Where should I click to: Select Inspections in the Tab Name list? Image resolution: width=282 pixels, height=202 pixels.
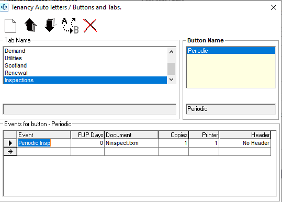(x=85, y=80)
